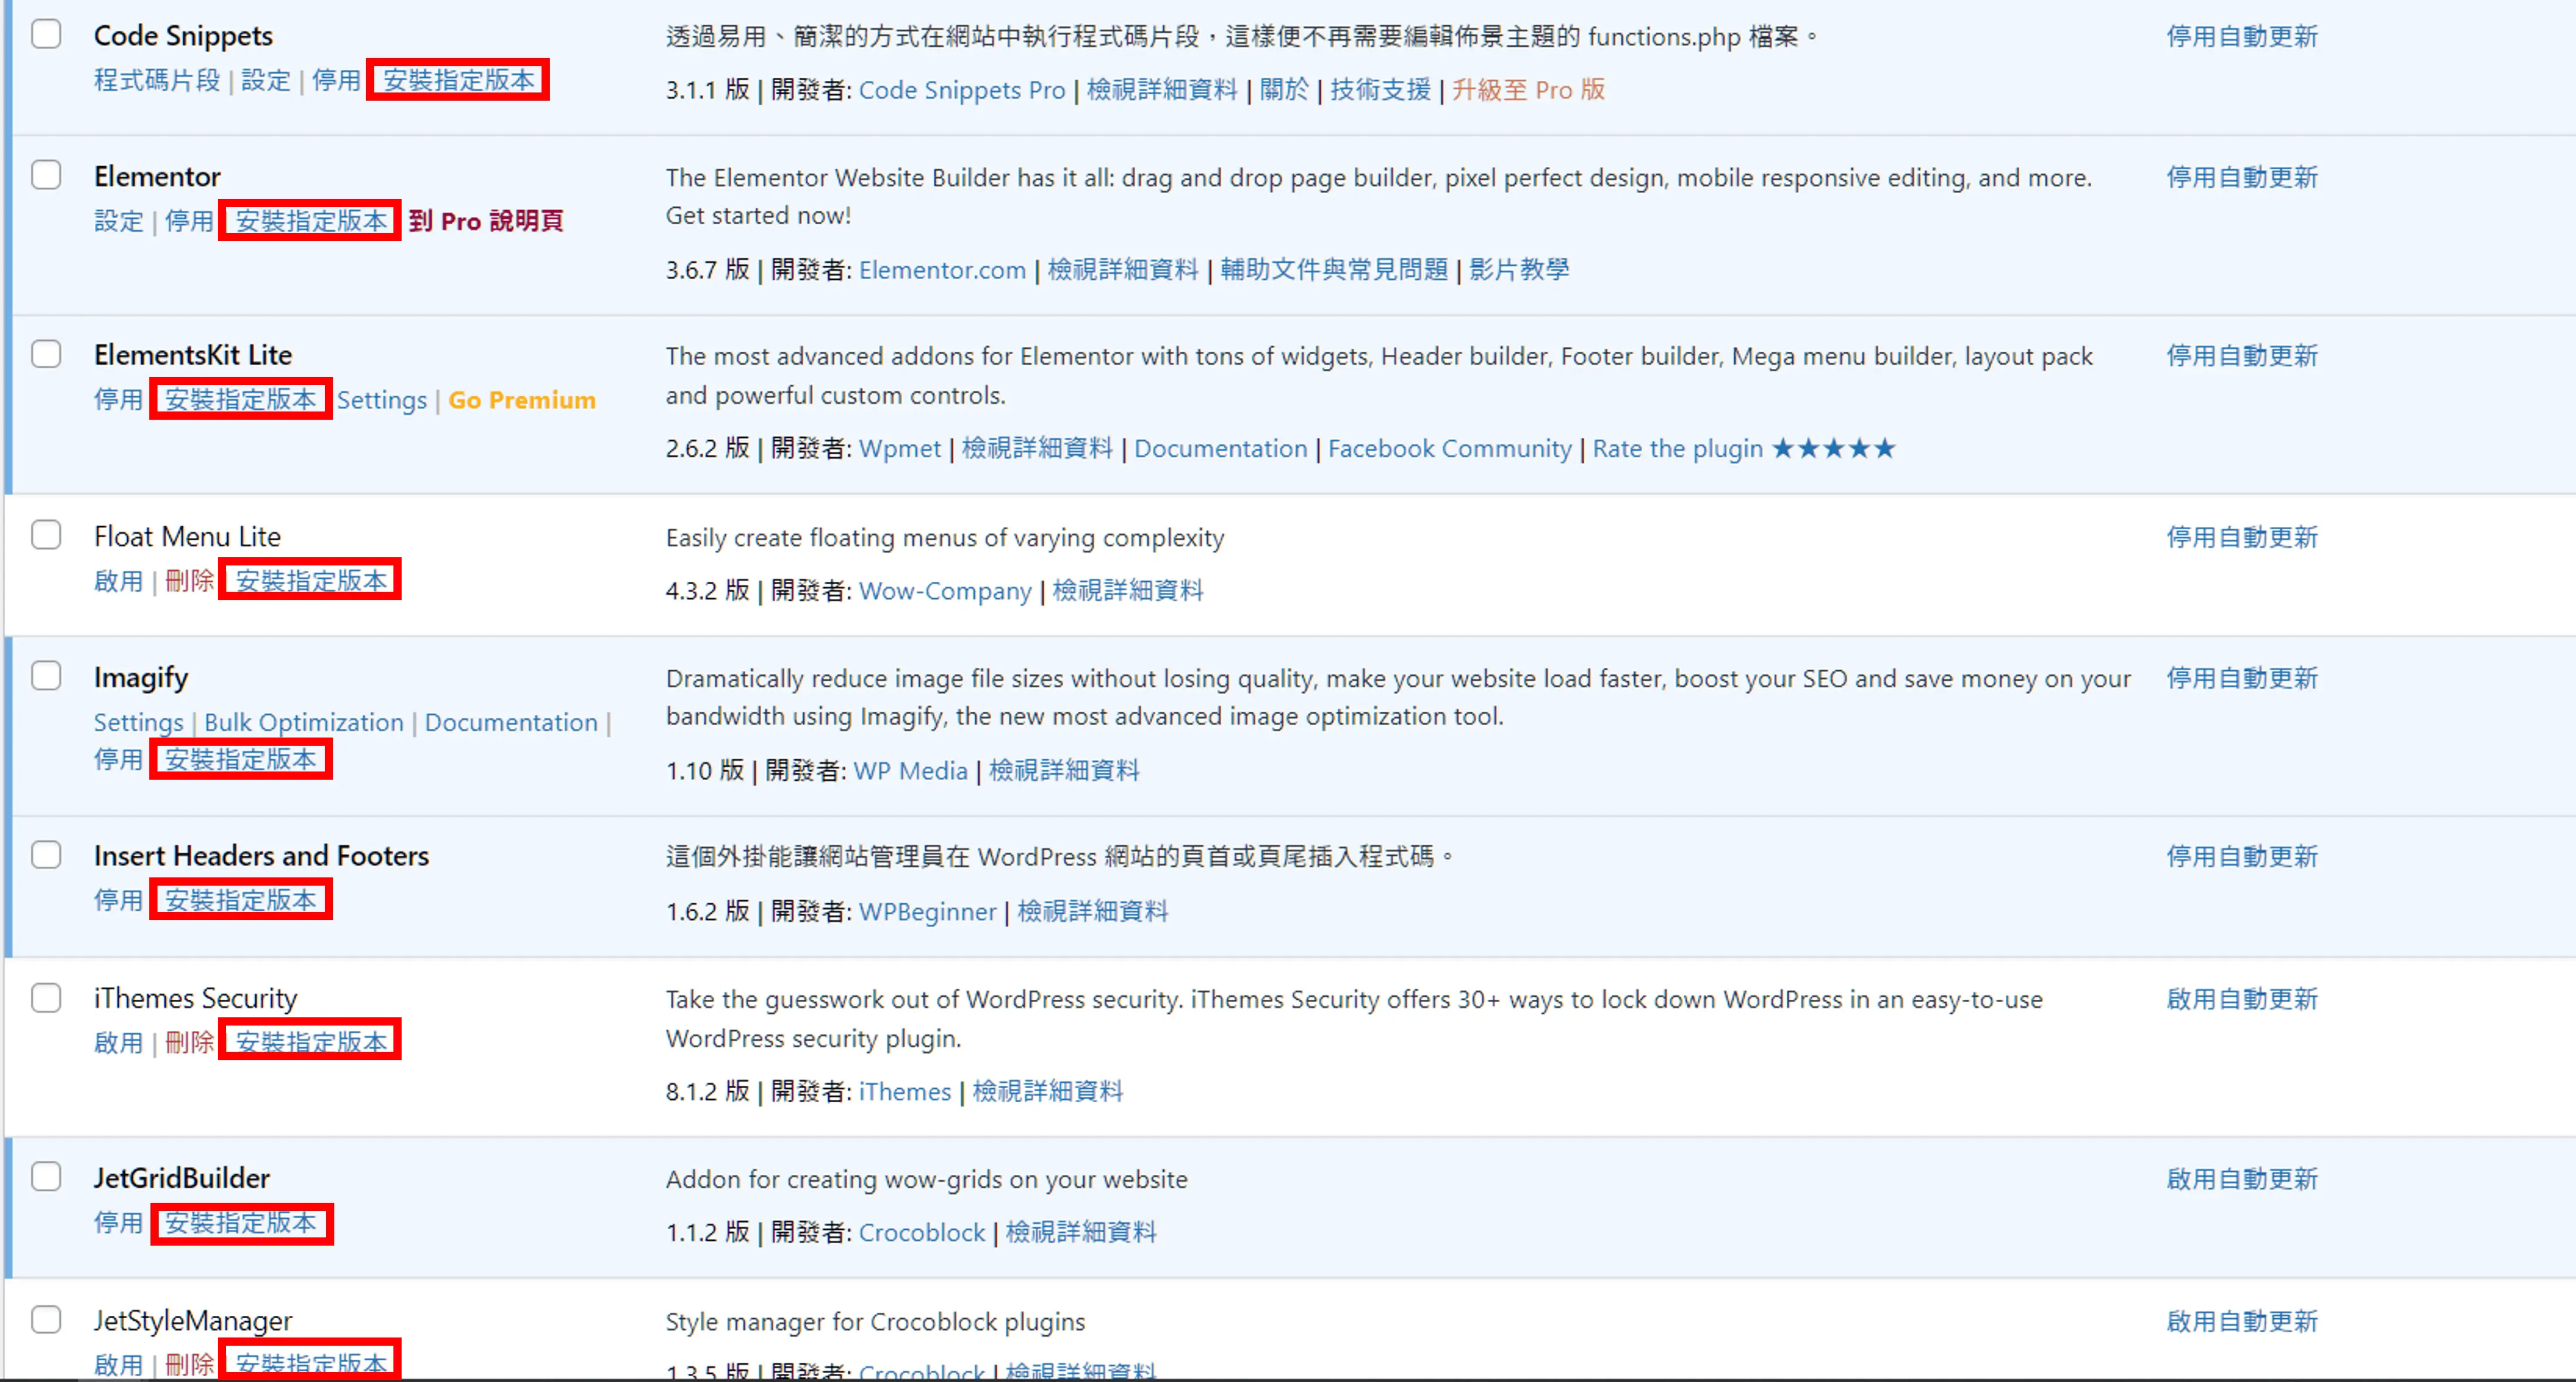The width and height of the screenshot is (2576, 1382).
Task: Open the WP Media developer link
Action: 910,771
